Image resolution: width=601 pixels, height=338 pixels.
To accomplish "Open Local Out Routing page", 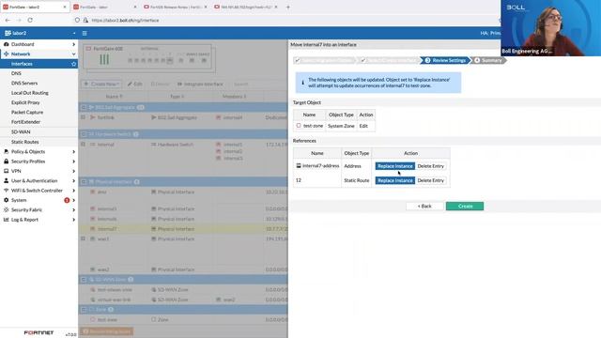I will 29,93.
